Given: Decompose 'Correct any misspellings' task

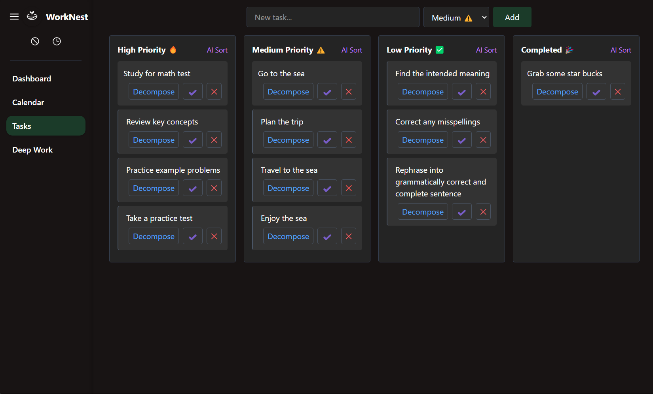Looking at the screenshot, I should (x=423, y=140).
